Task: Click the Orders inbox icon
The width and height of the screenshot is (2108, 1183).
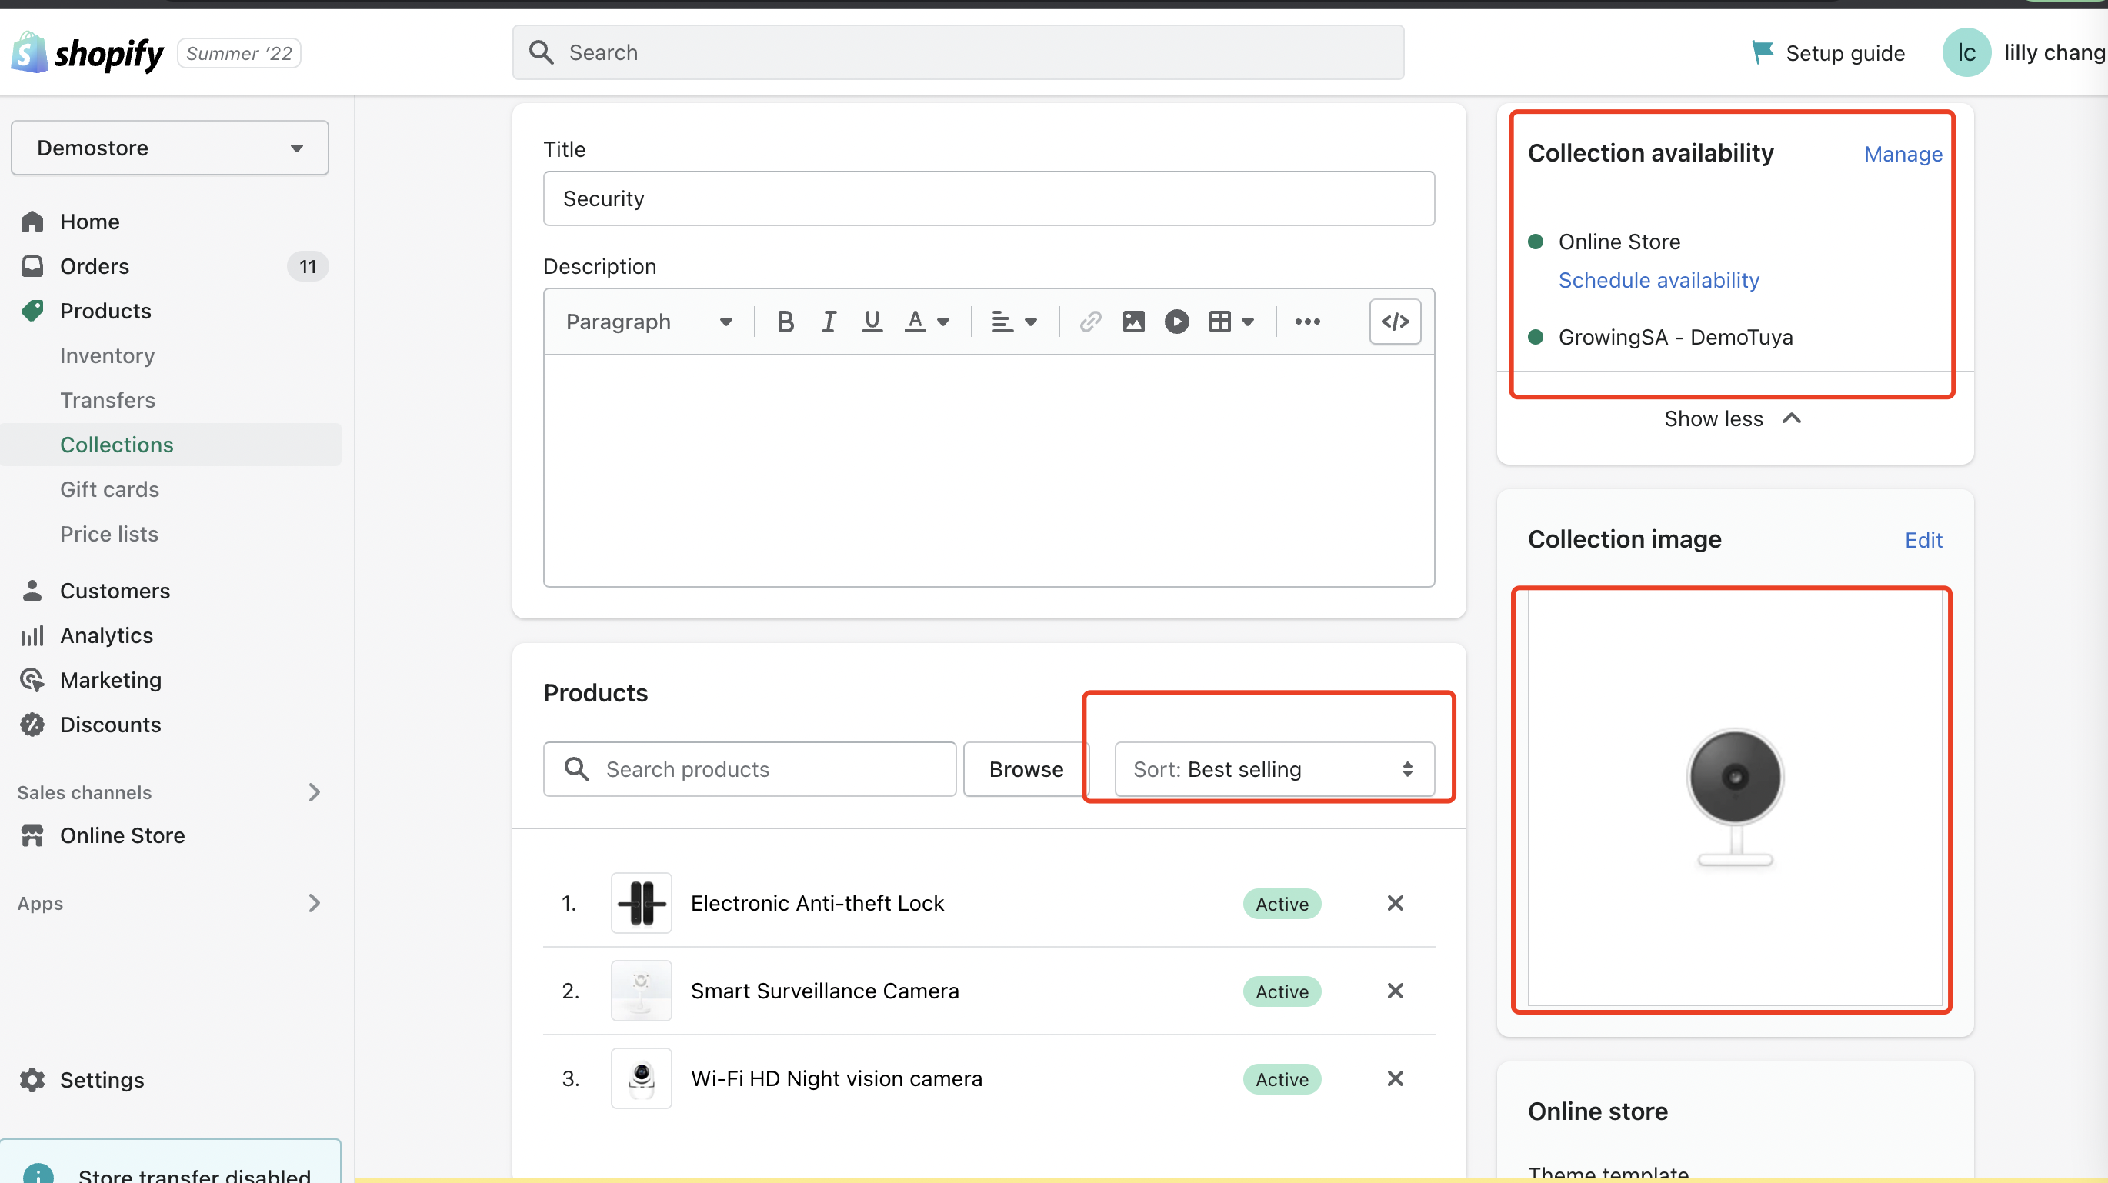Action: pos(32,266)
